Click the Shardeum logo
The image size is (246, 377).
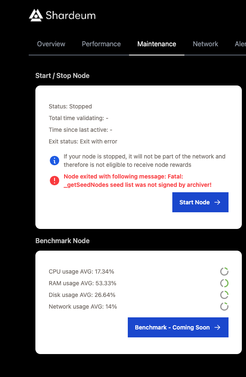[x=62, y=15]
